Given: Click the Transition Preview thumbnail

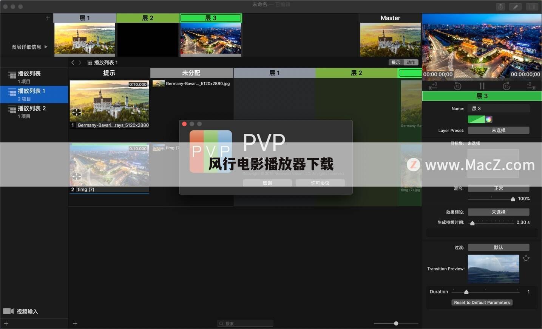Looking at the screenshot, I should point(493,269).
